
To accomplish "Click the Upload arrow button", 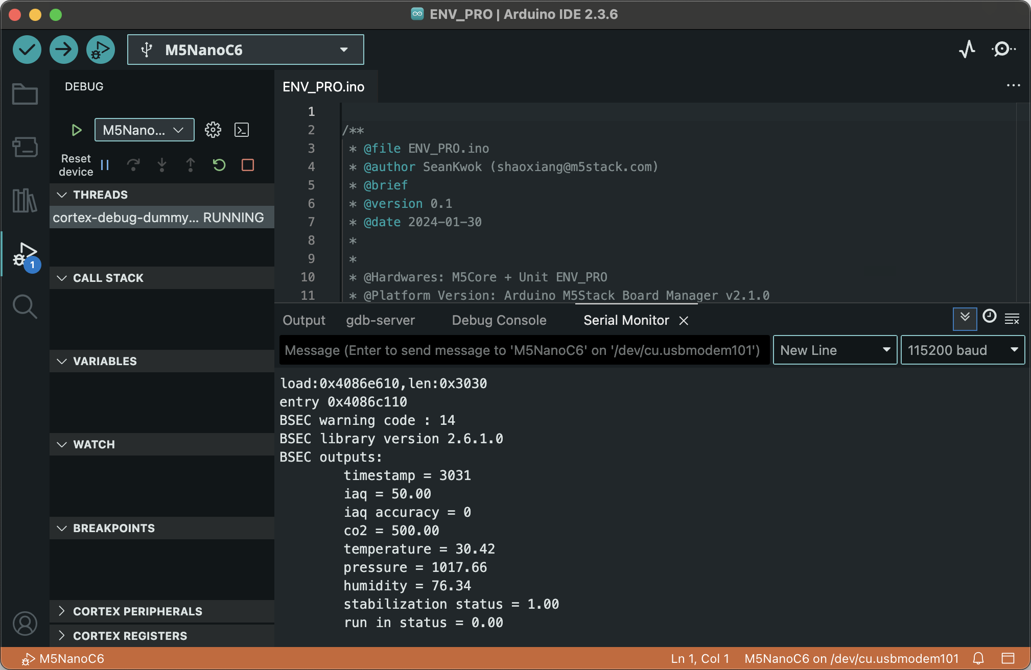I will pyautogui.click(x=63, y=50).
